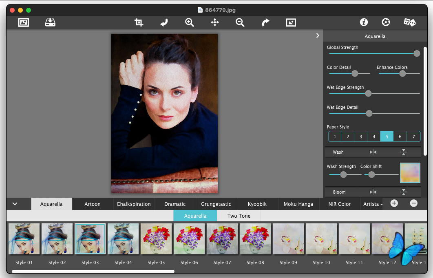
Task: Open the Two Tone sub-tab
Action: (x=239, y=216)
